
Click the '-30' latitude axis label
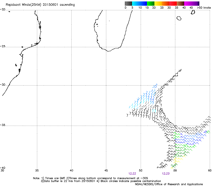pos(3,84)
